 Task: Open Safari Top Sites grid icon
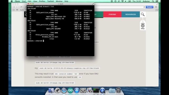coord(17,10)
